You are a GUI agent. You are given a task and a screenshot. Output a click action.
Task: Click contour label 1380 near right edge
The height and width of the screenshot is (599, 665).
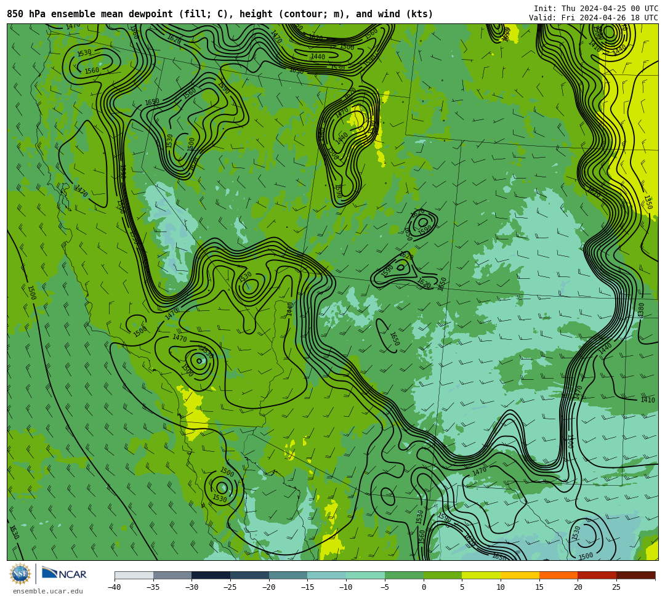(641, 310)
